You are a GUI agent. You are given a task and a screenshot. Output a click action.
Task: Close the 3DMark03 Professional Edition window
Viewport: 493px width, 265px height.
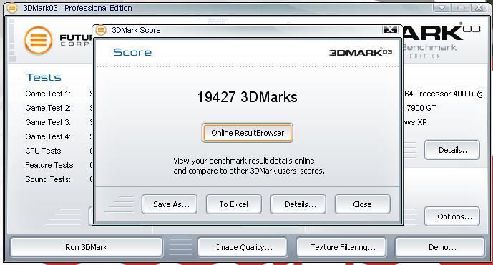pyautogui.click(x=479, y=8)
